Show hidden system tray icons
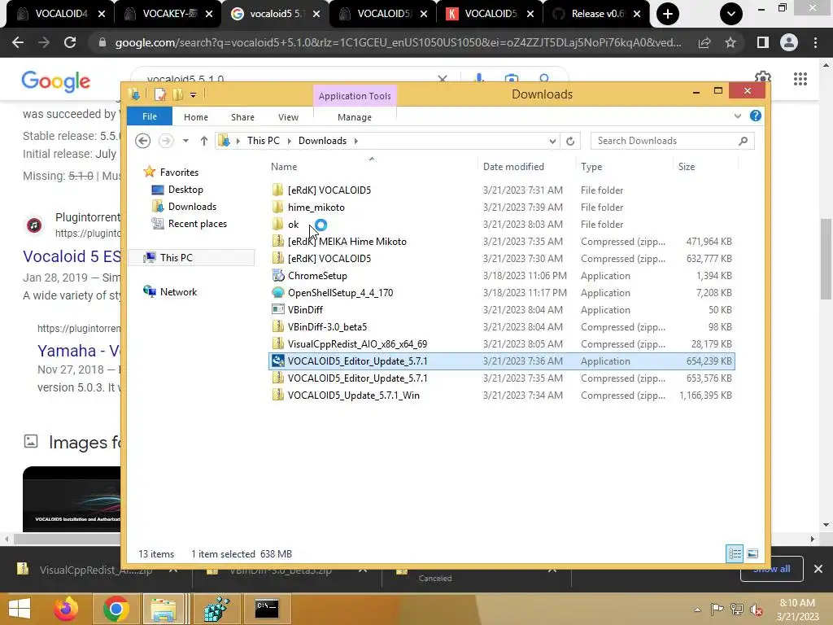833x625 pixels. click(x=697, y=610)
